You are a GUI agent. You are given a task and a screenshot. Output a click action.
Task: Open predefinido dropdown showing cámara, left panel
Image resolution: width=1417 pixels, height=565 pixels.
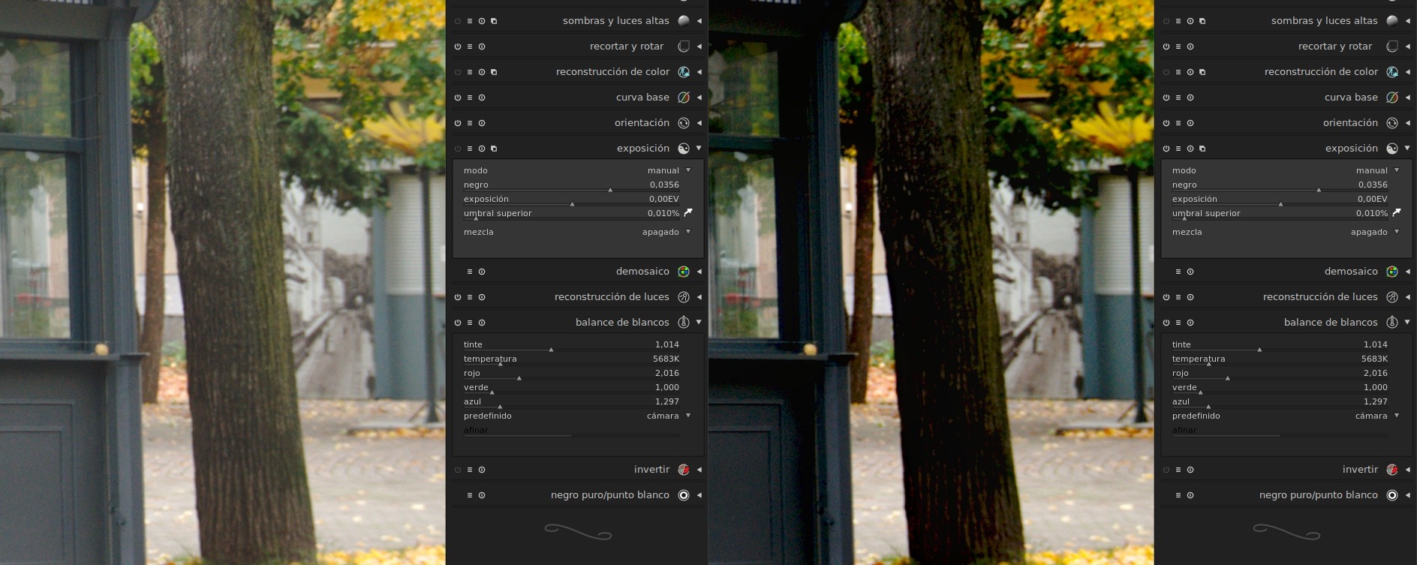(577, 416)
